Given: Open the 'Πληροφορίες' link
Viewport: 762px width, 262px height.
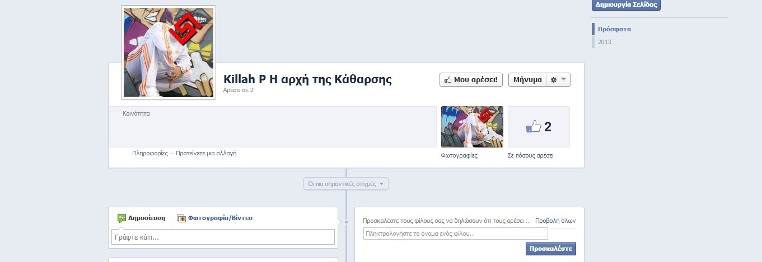Looking at the screenshot, I should click(150, 153).
